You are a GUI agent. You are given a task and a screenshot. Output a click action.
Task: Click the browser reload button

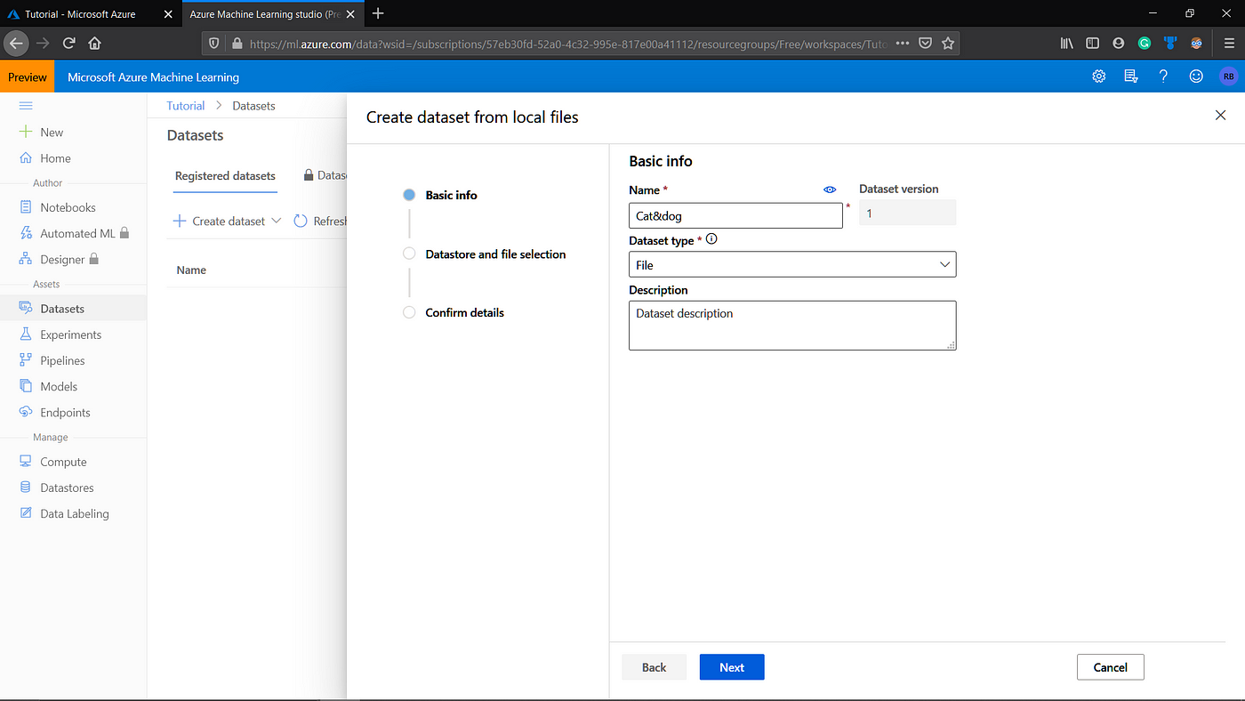[68, 43]
